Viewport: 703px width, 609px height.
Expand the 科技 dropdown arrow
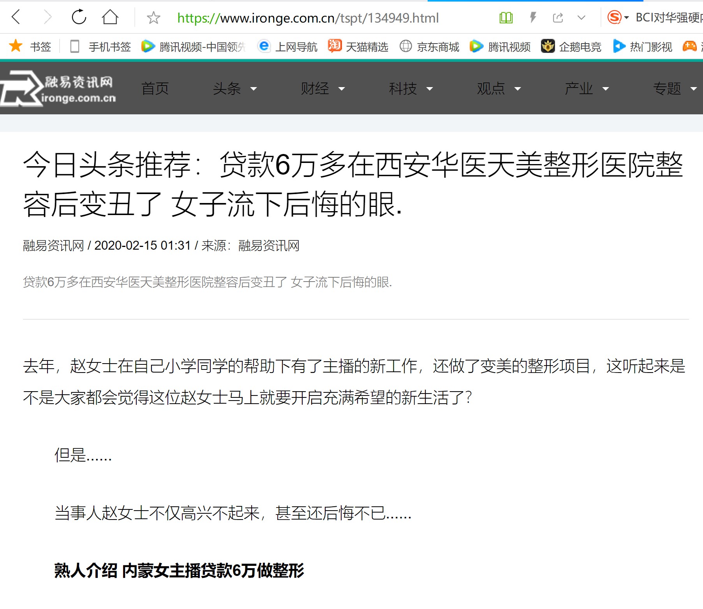[430, 89]
